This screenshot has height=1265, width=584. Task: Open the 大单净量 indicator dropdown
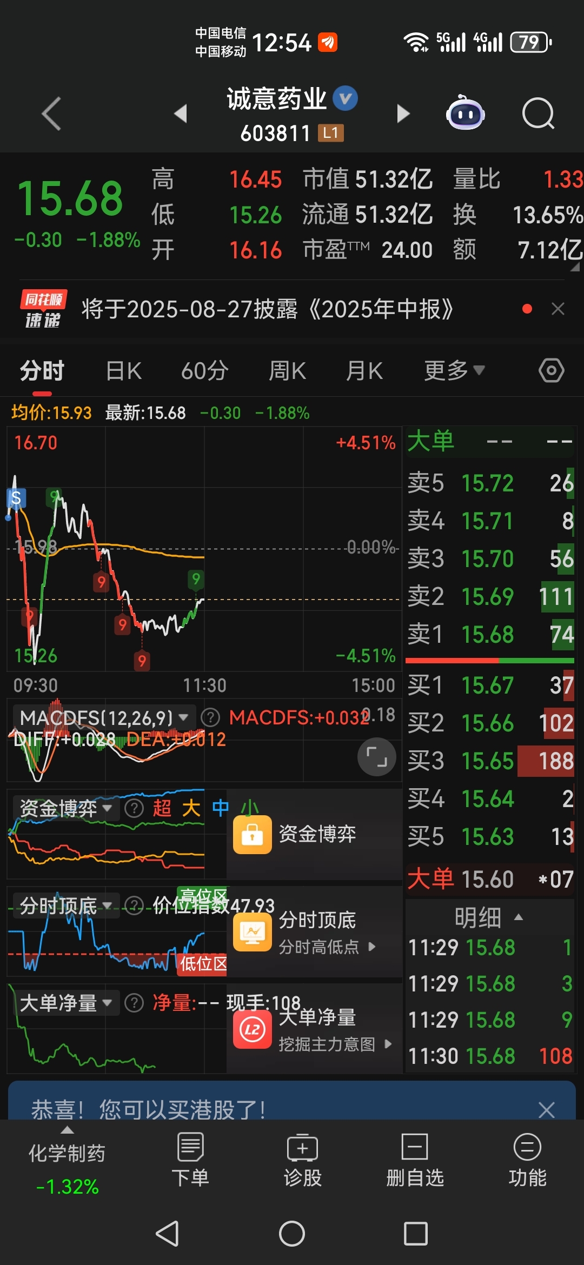pos(66,1003)
